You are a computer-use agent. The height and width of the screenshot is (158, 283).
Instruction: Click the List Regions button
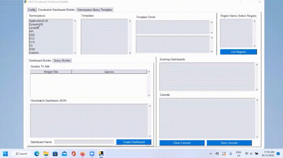[x=238, y=52]
